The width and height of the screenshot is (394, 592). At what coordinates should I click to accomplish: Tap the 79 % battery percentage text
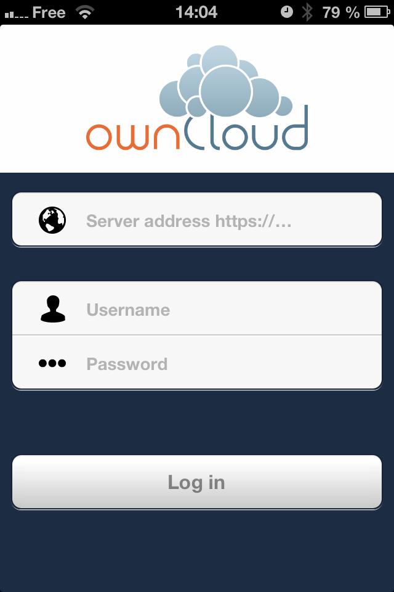click(x=341, y=12)
